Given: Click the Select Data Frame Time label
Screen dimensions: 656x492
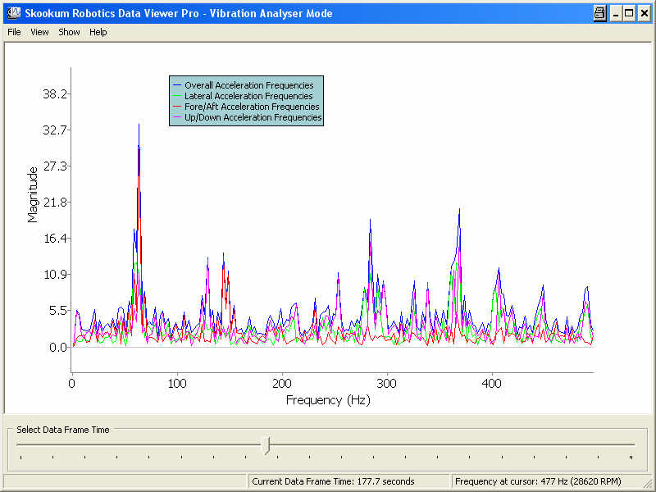Looking at the screenshot, I should pyautogui.click(x=63, y=430).
